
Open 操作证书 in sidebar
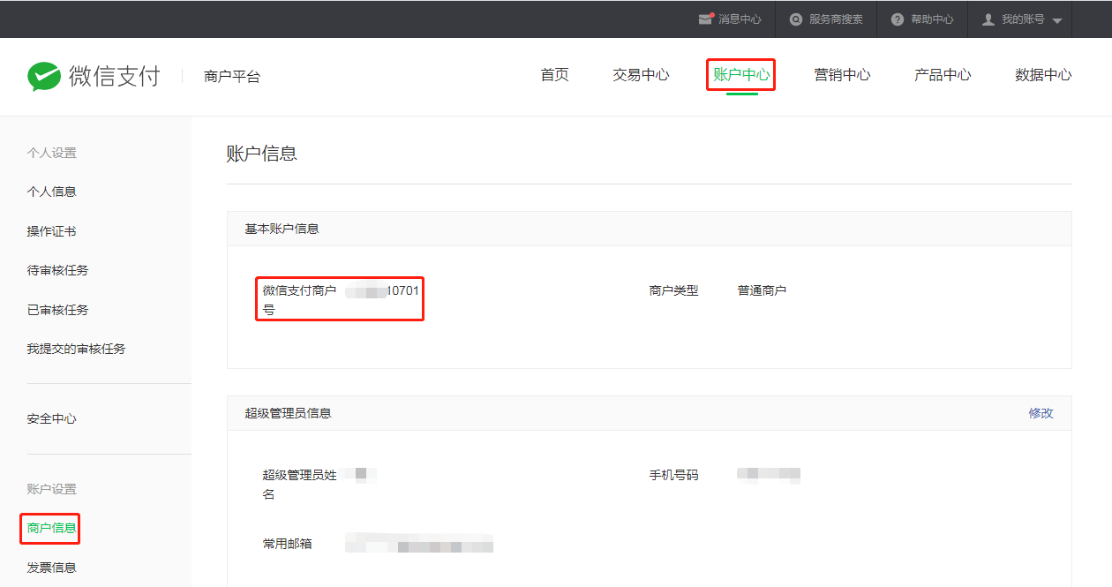(x=51, y=231)
